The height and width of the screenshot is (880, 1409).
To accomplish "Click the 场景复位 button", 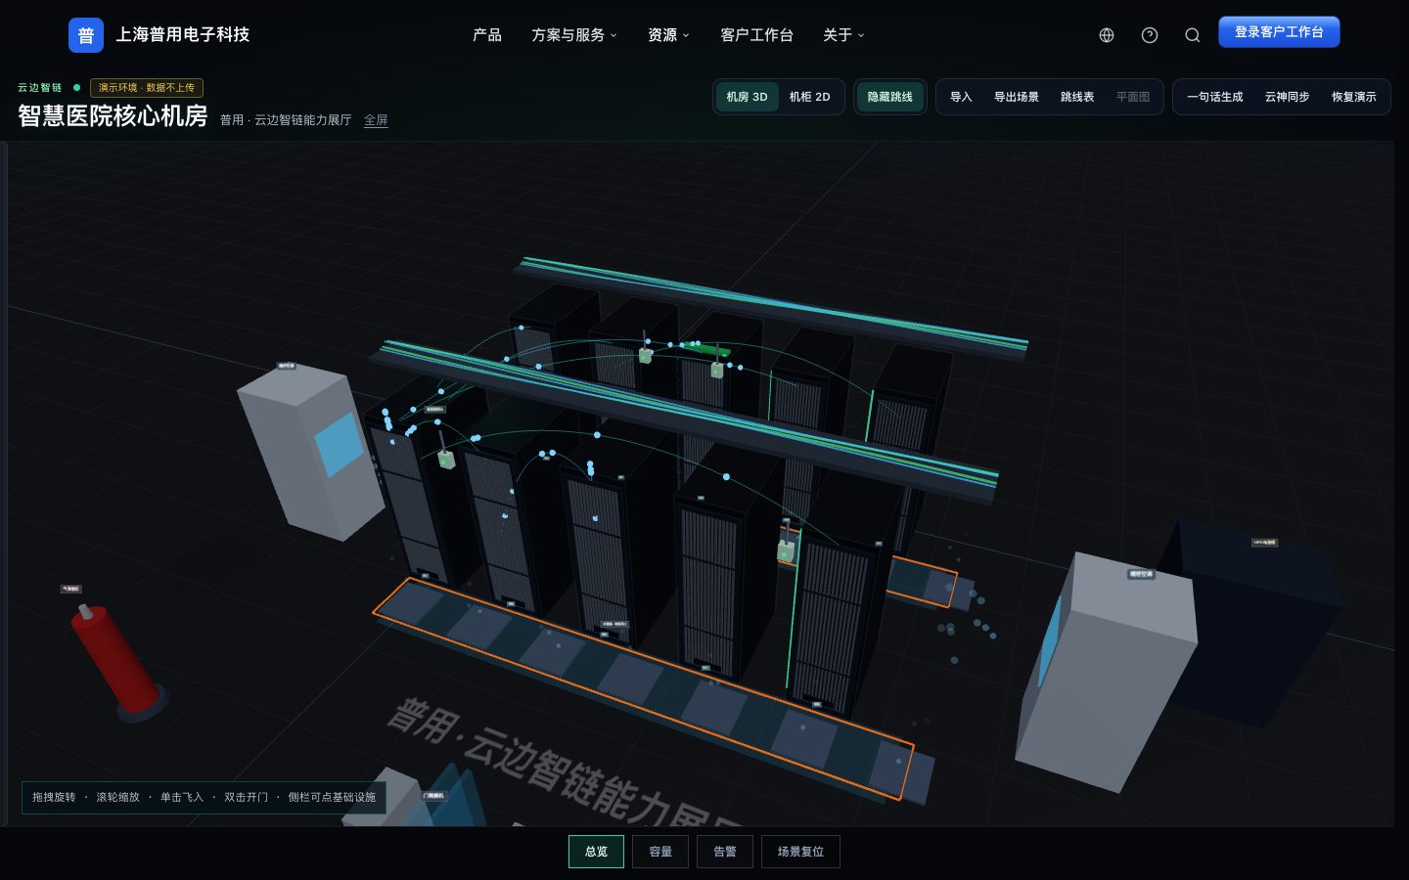I will click(800, 852).
